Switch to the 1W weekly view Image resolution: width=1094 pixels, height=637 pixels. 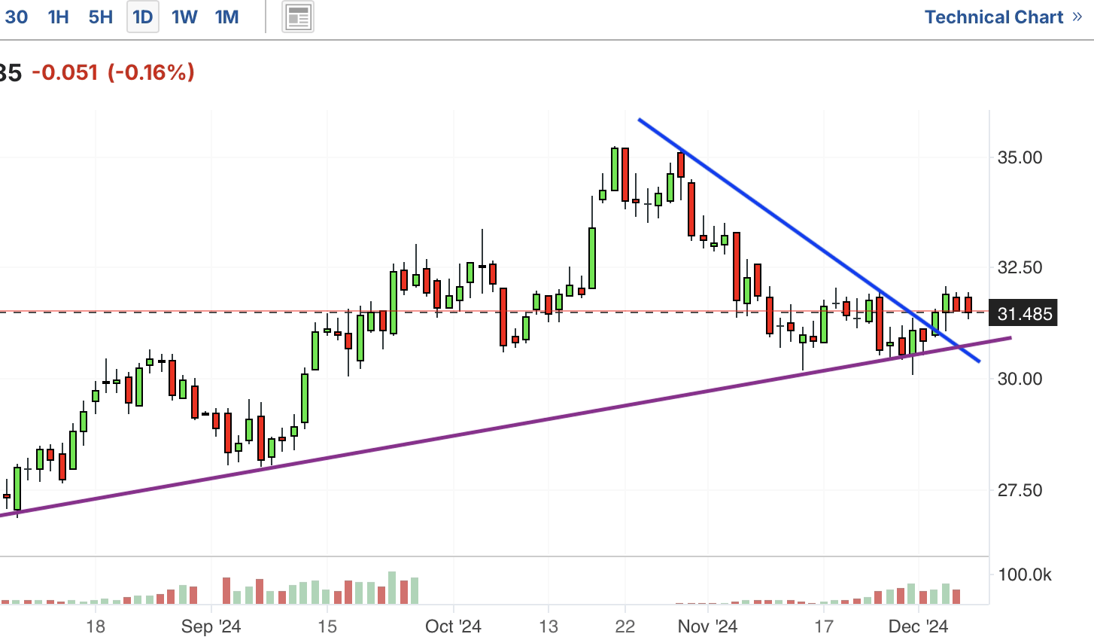(184, 17)
